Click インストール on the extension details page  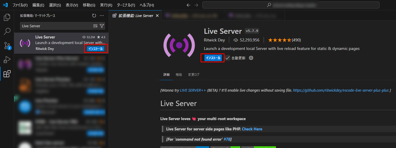coord(213,58)
